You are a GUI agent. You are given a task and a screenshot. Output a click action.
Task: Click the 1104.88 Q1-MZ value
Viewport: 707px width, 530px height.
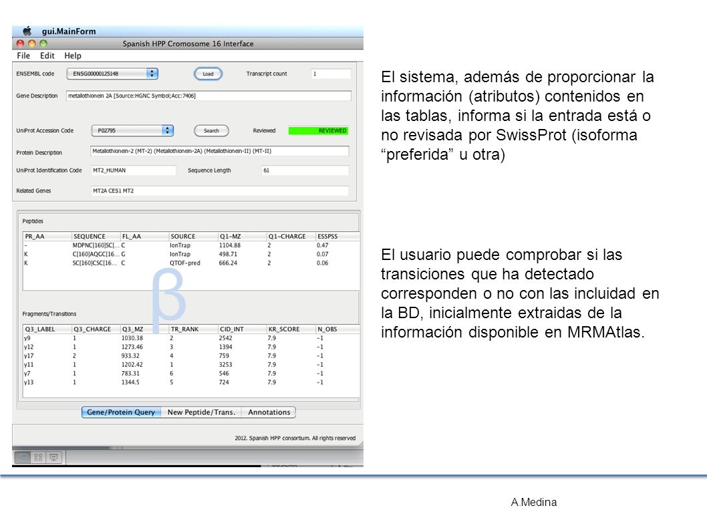coord(230,245)
